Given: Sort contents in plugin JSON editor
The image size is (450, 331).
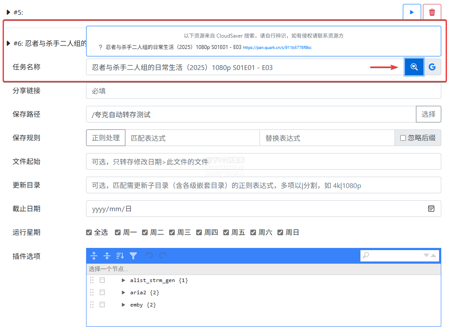Looking at the screenshot, I should coord(120,255).
